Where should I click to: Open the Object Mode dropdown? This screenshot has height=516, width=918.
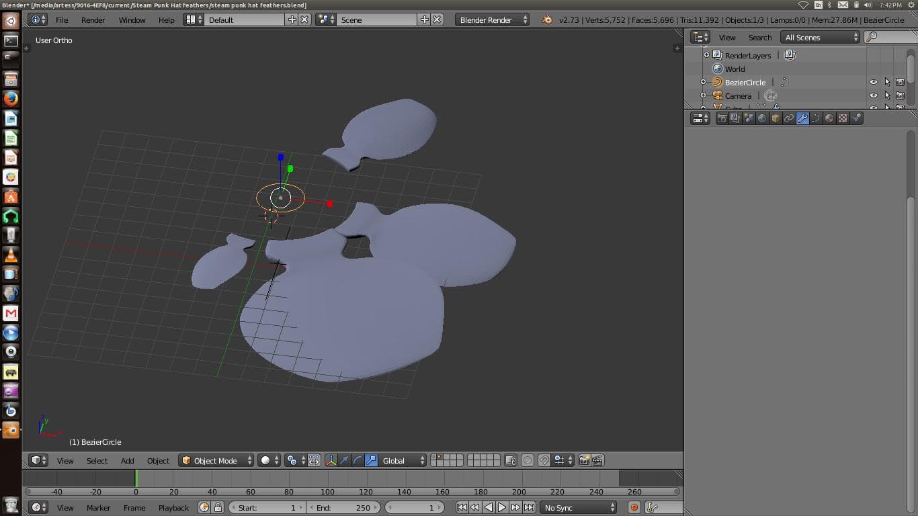(216, 460)
